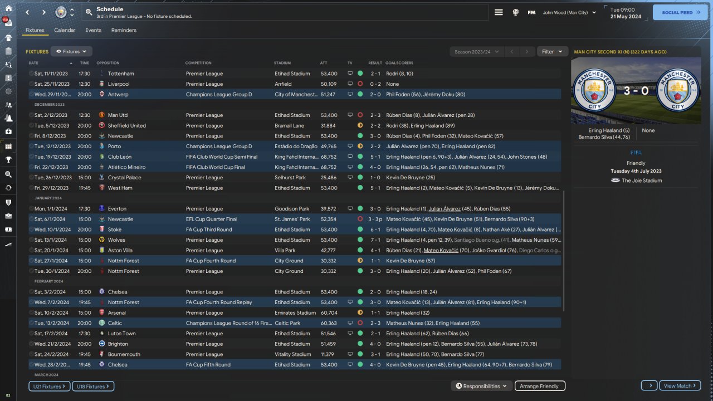
Task: Switch to the Calendar tab
Action: pos(65,30)
